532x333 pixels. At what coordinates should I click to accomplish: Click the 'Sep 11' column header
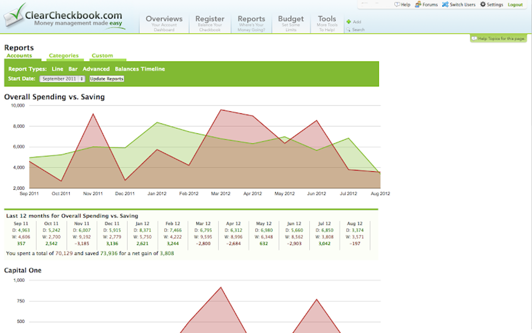coord(21,224)
